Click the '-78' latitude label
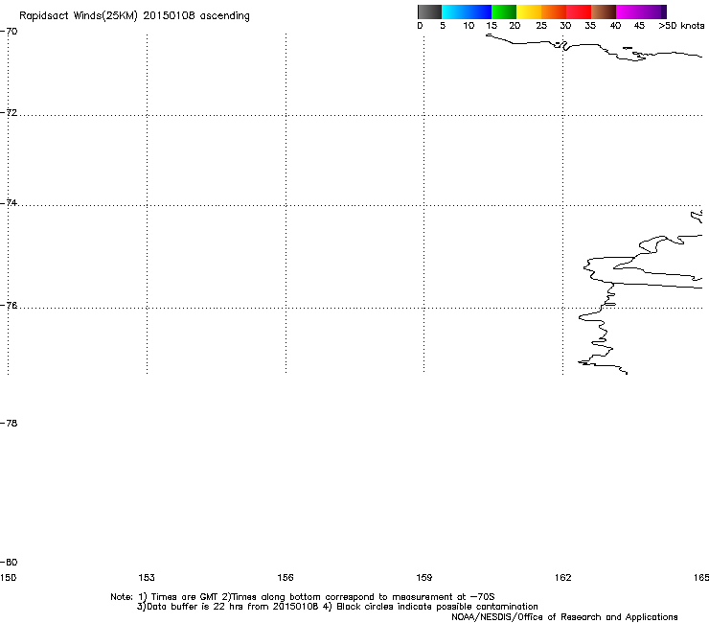This screenshot has height=623, width=709. 9,423
